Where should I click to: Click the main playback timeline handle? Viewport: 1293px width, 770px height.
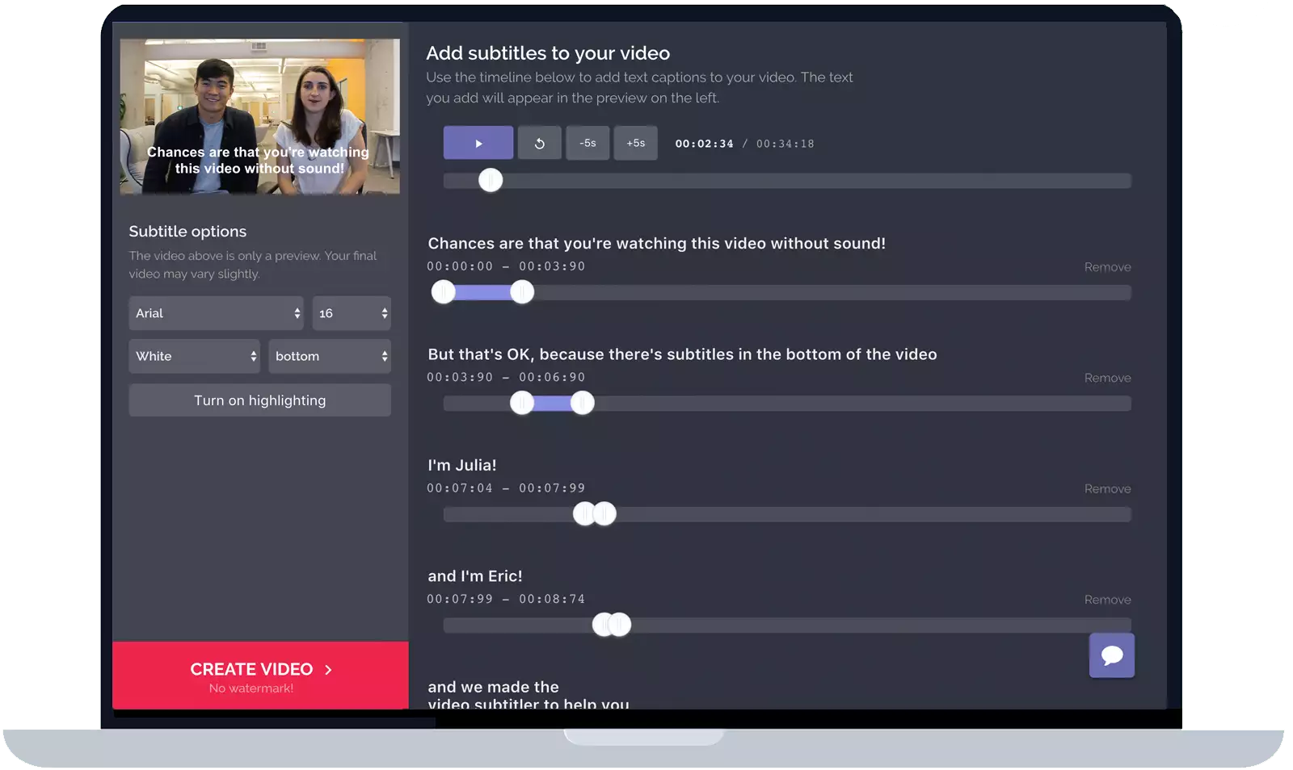point(491,180)
